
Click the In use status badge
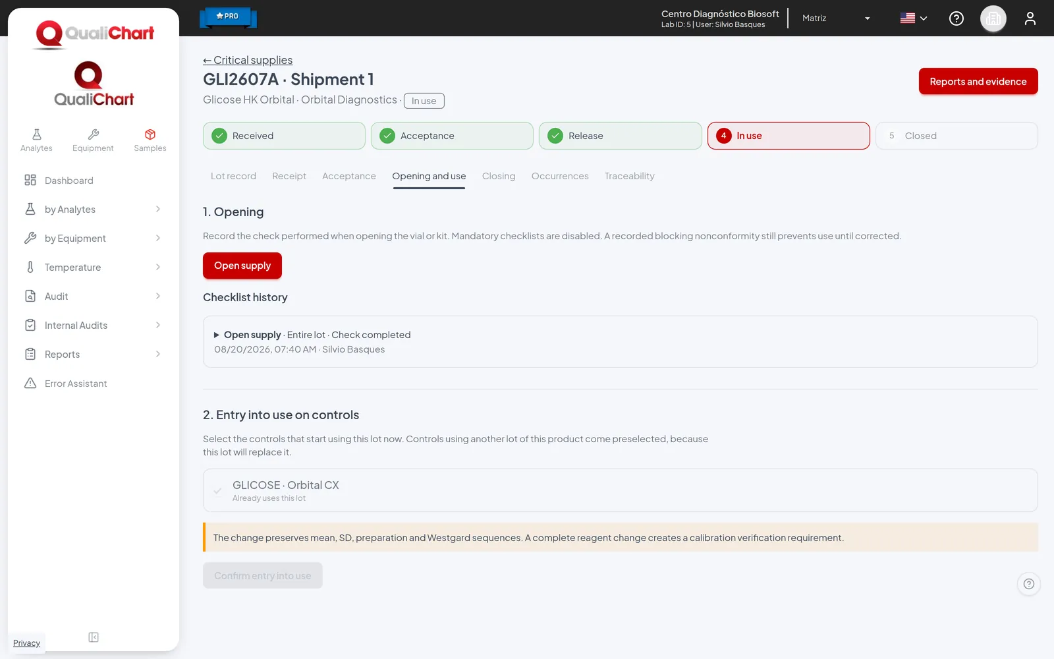pyautogui.click(x=424, y=101)
